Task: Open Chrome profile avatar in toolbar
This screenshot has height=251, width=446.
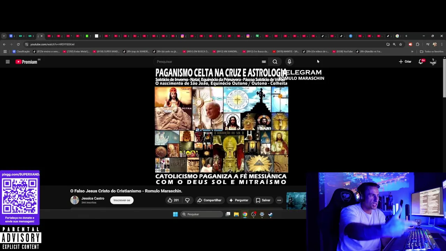Action: [435, 44]
